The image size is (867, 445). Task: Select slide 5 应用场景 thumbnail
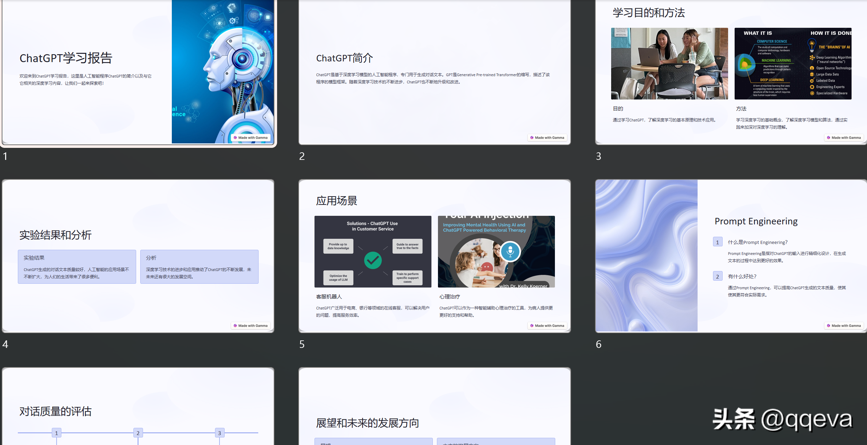(x=435, y=256)
